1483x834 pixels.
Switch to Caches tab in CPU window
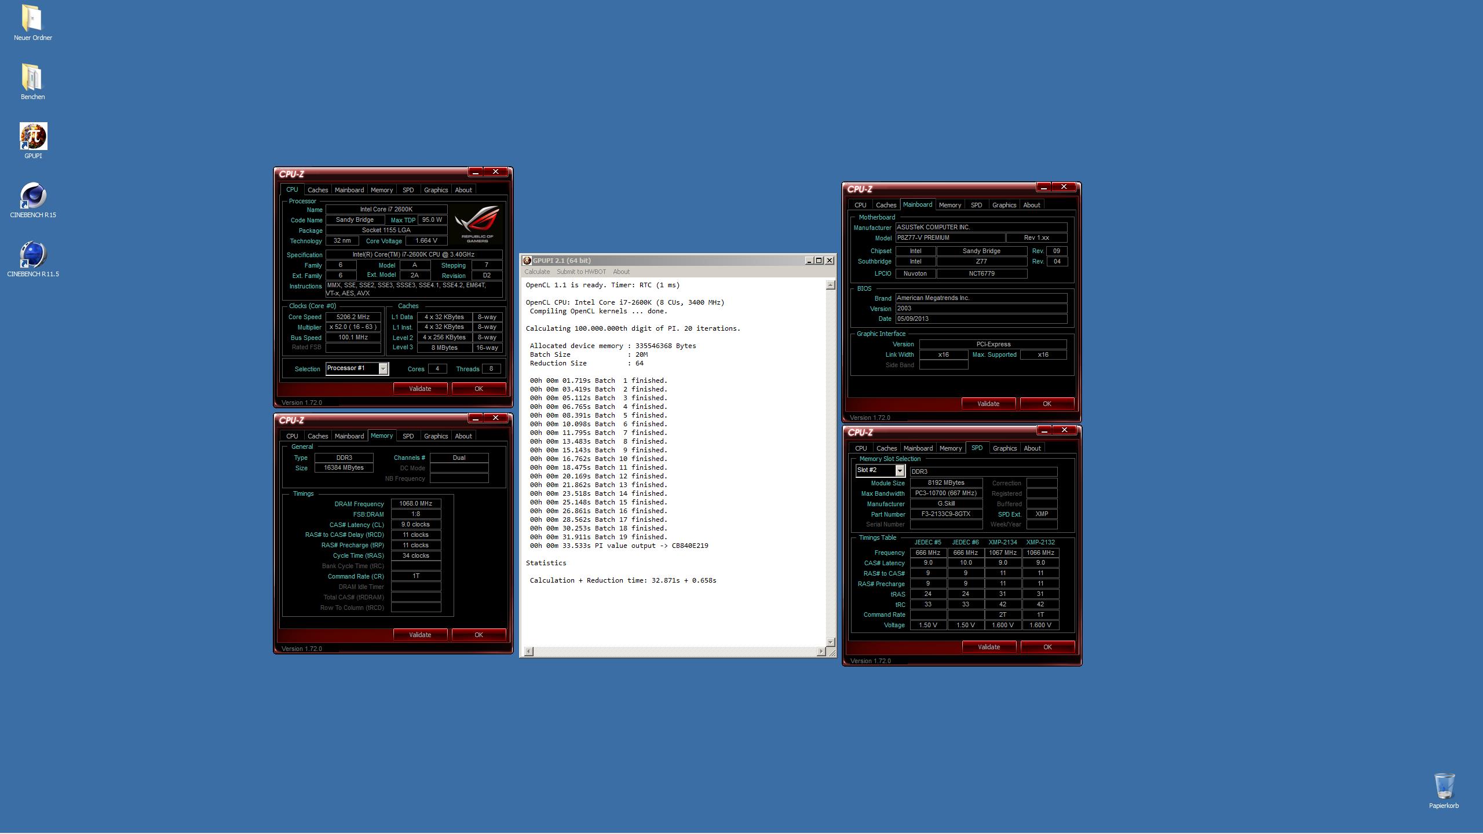[317, 190]
